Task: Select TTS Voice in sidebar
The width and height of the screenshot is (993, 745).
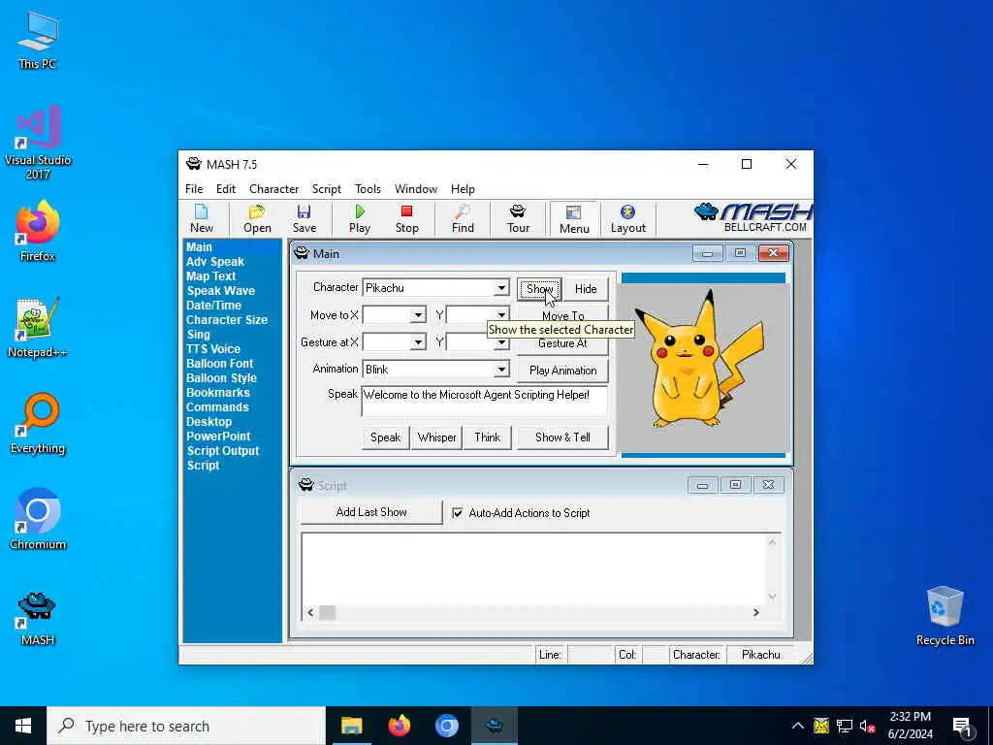Action: (x=212, y=349)
